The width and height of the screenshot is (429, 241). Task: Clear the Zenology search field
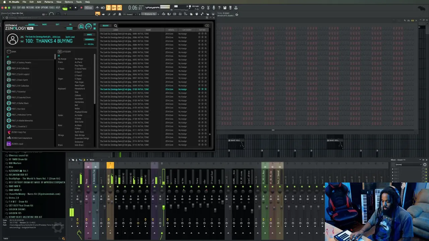click(206, 26)
